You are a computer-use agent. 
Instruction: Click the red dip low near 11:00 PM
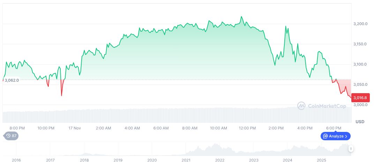[62, 95]
